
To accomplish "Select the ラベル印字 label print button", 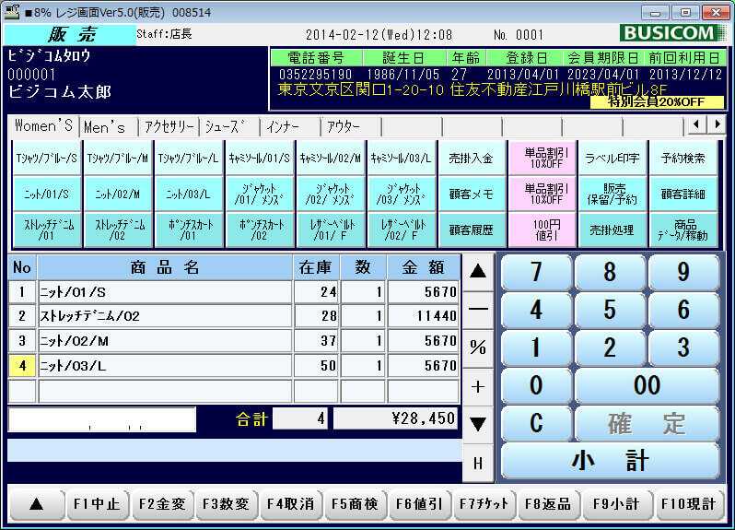I will pyautogui.click(x=612, y=158).
